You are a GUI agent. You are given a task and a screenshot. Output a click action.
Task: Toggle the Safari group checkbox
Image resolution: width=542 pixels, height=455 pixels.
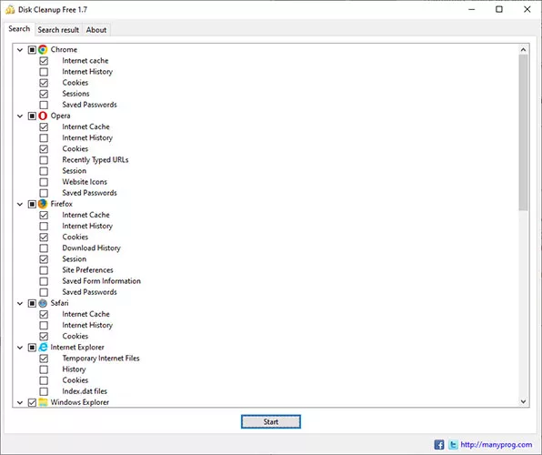point(32,303)
